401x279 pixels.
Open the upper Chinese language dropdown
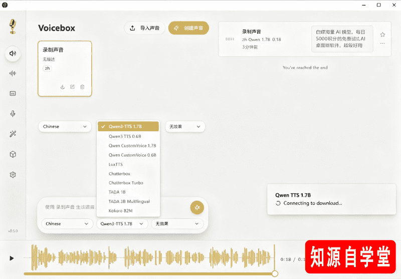pos(65,127)
